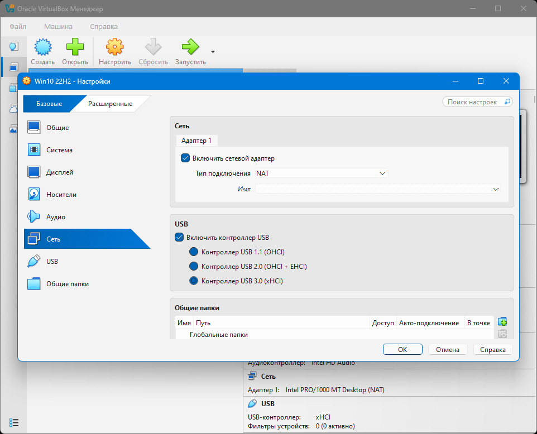The width and height of the screenshot is (537, 434).
Task: Open the Имя dropdown for the adapter
Action: tap(378, 189)
